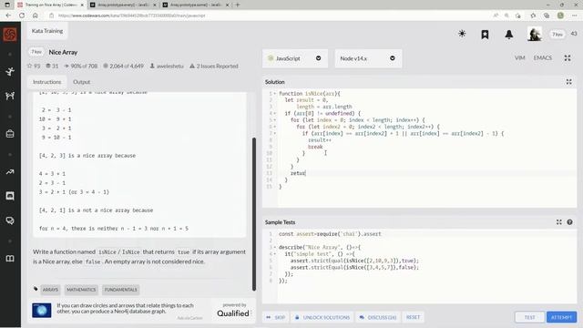
Task: Reload the page with the refresh icon
Action: (22, 15)
